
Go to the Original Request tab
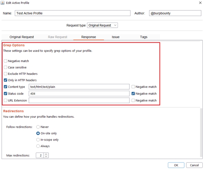[x=22, y=37]
